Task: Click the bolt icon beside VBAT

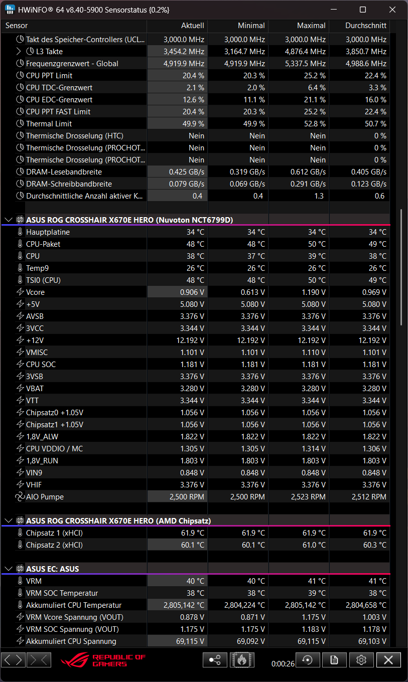Action: point(20,389)
